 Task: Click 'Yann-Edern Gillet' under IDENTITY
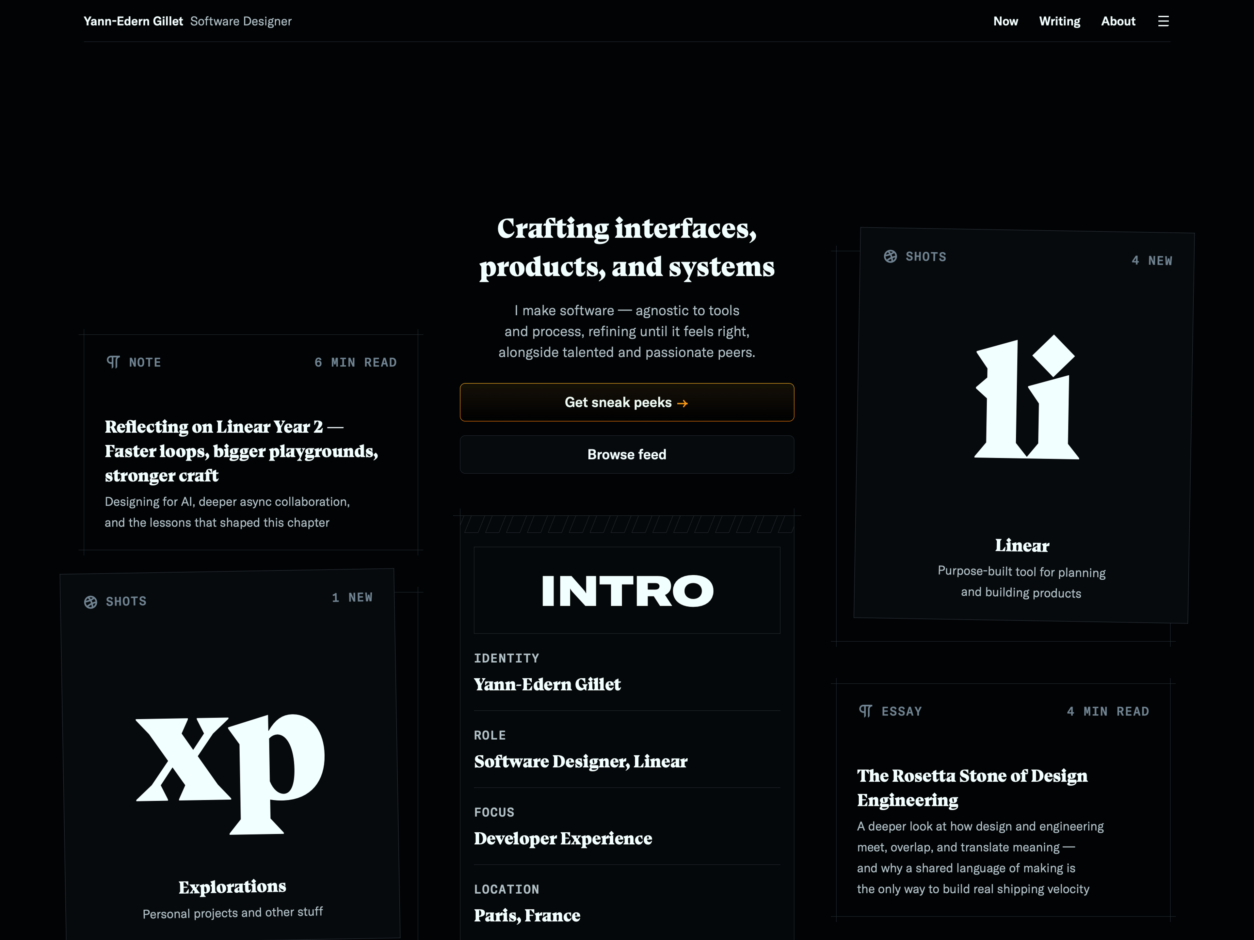tap(547, 684)
